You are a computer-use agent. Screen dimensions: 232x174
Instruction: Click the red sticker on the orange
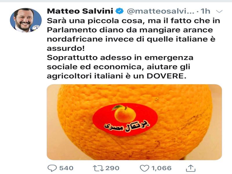pyautogui.click(x=125, y=119)
